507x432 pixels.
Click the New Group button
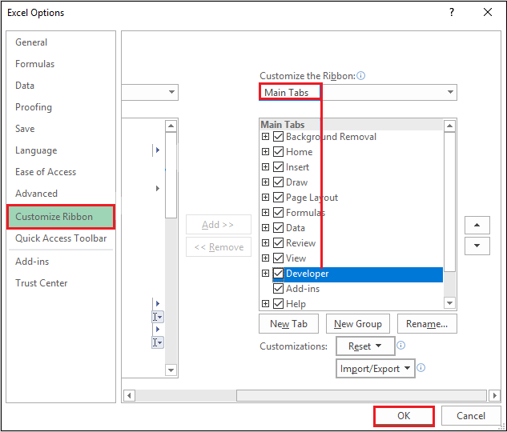coord(358,323)
